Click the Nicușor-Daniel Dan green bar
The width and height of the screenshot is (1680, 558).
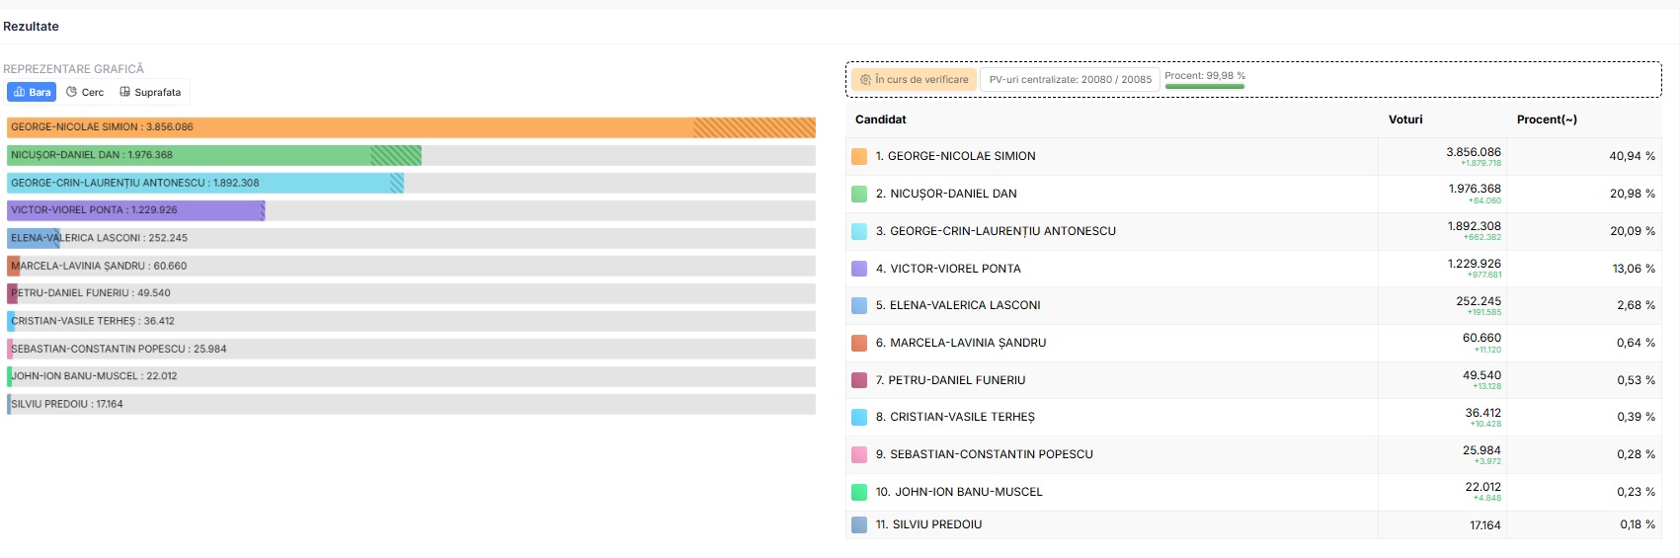(x=214, y=155)
